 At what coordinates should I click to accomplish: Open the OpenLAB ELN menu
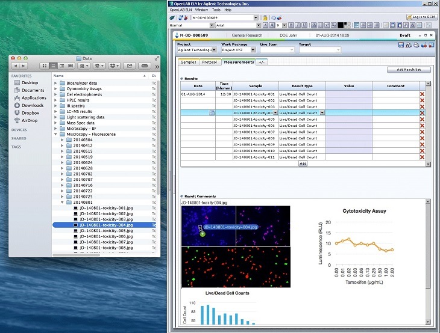pos(180,10)
